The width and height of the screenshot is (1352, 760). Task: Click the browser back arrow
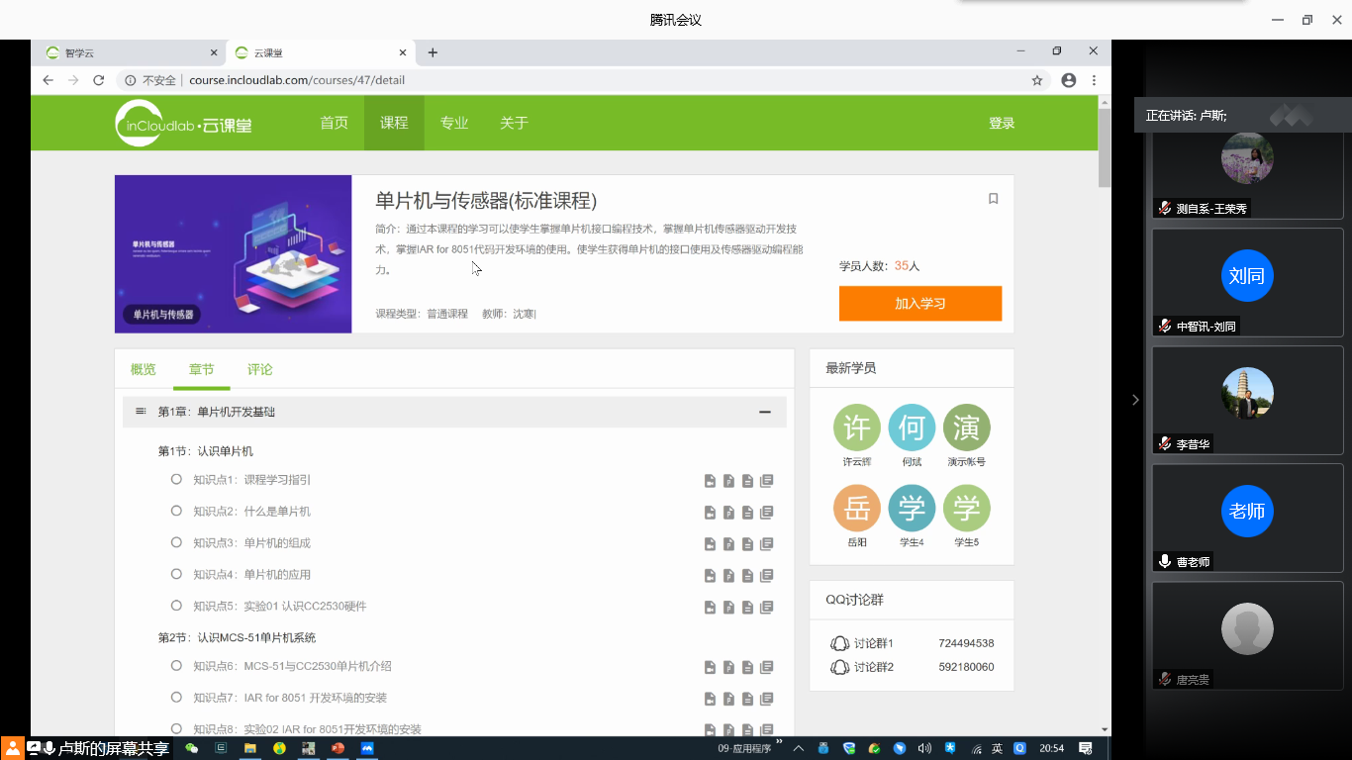tap(48, 80)
